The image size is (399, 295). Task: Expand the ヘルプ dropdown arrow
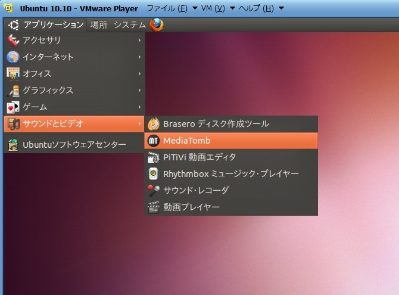click(x=281, y=8)
